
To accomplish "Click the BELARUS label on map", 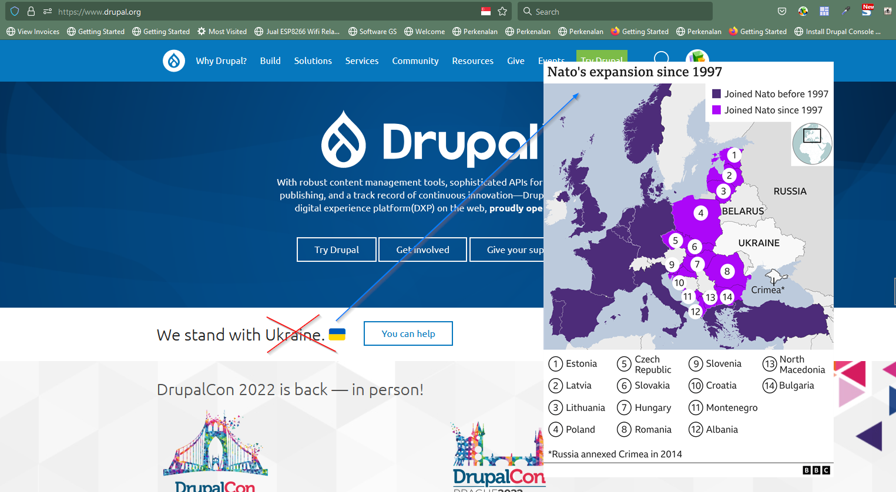I will tap(743, 211).
